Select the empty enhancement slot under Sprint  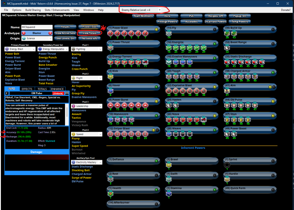[x=227, y=165]
